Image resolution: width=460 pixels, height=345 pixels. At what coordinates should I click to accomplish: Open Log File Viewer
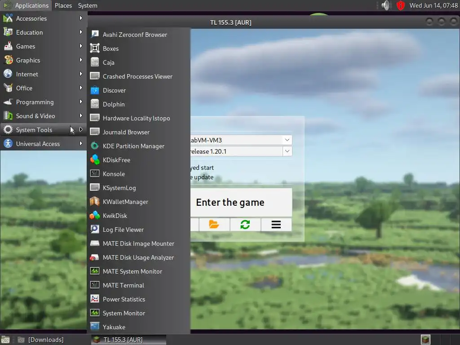[139, 230]
